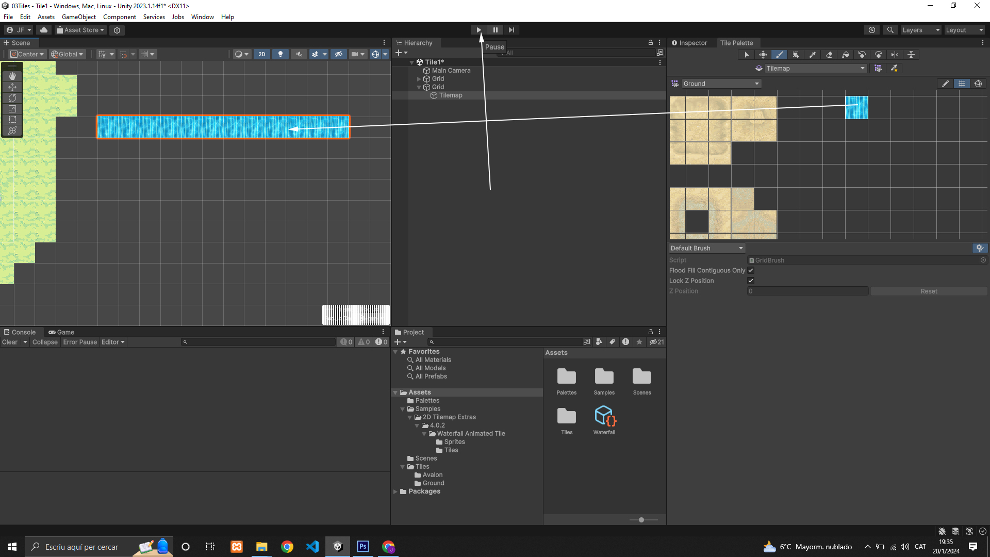Open the GameObject menu
Image resolution: width=990 pixels, height=557 pixels.
(x=78, y=17)
